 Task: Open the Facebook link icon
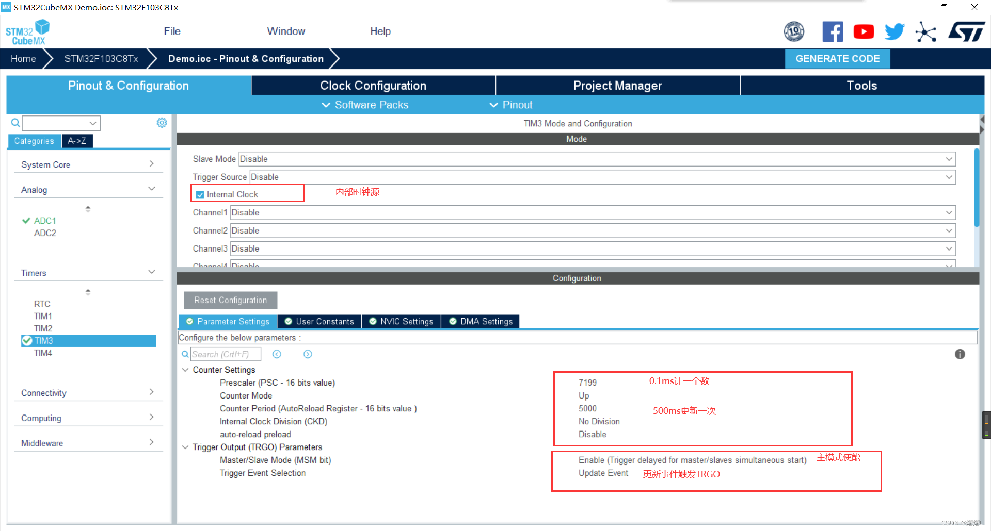(x=833, y=32)
